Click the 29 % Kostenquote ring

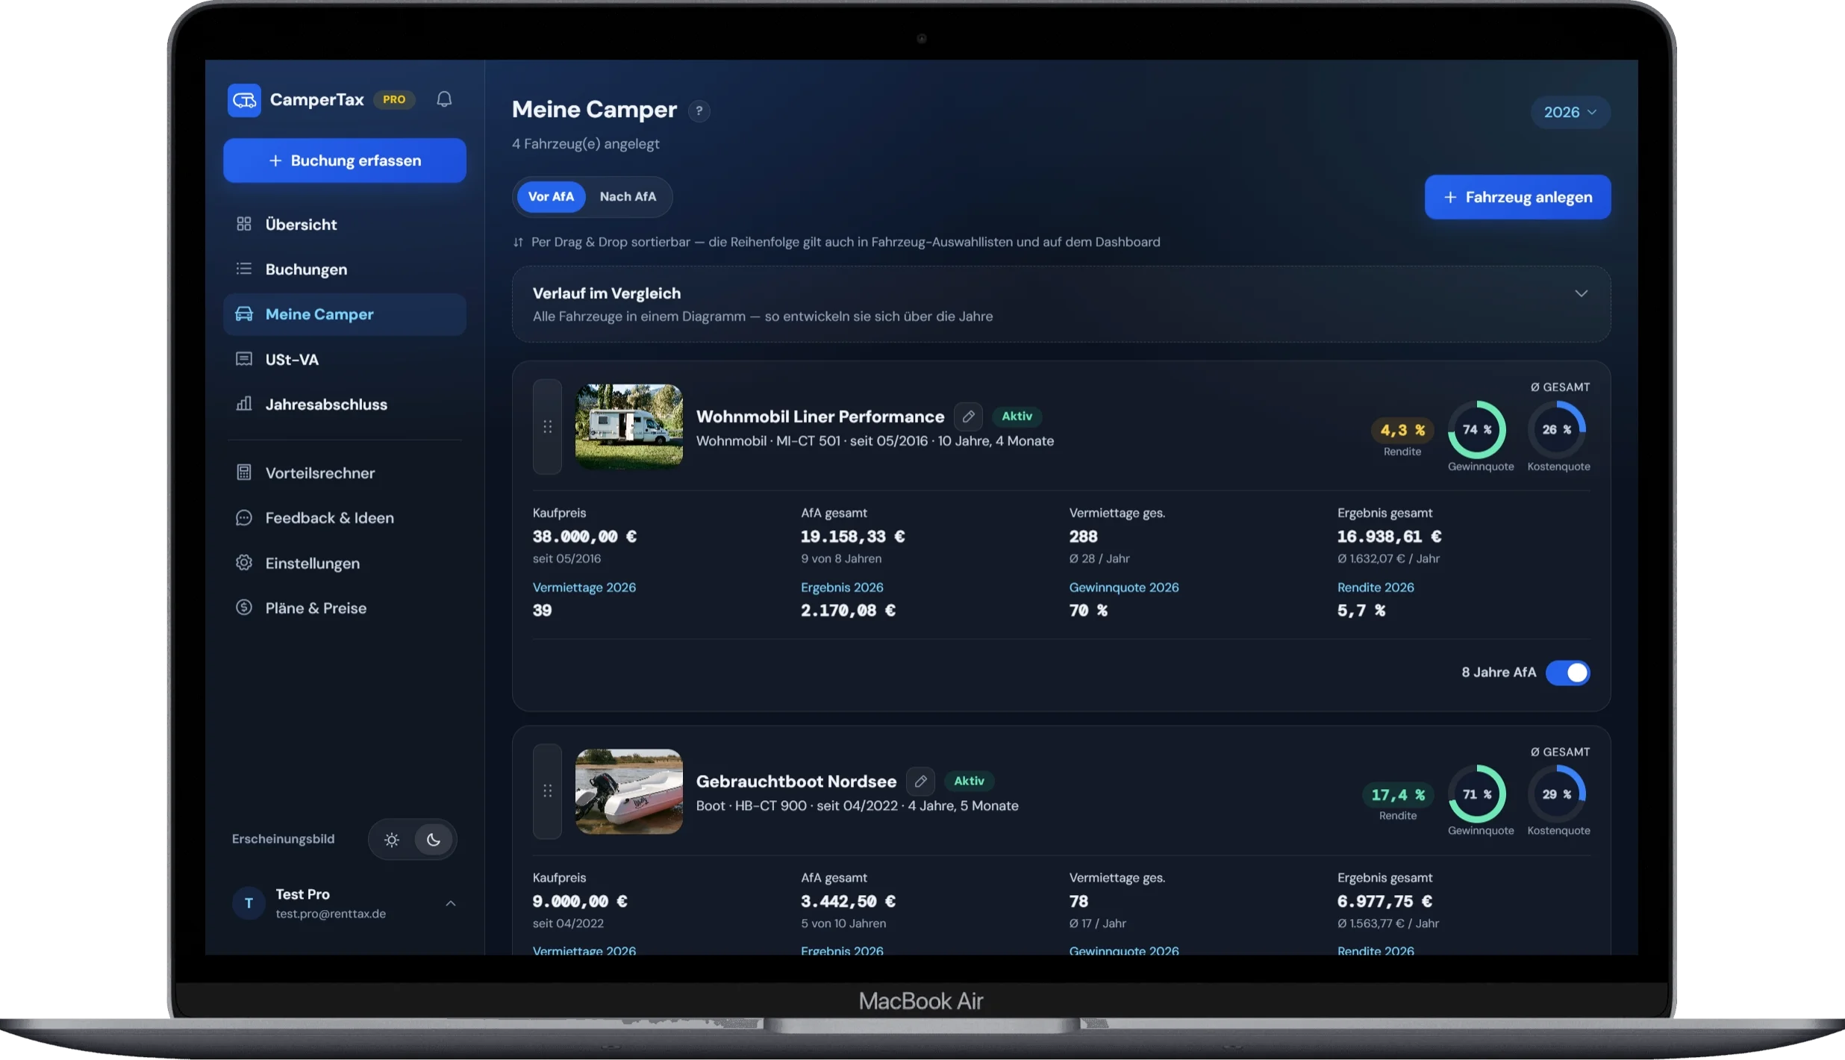coord(1556,794)
